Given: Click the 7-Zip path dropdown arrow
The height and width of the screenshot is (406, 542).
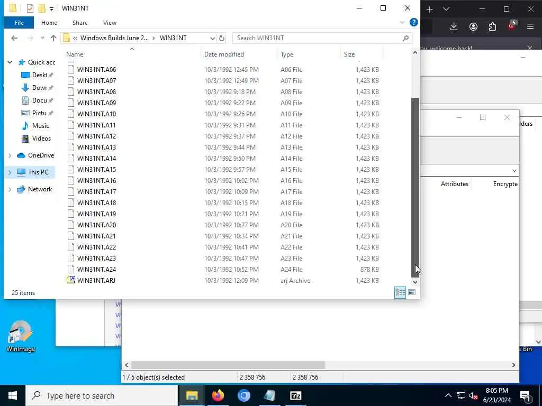Looking at the screenshot, I should tap(514, 171).
